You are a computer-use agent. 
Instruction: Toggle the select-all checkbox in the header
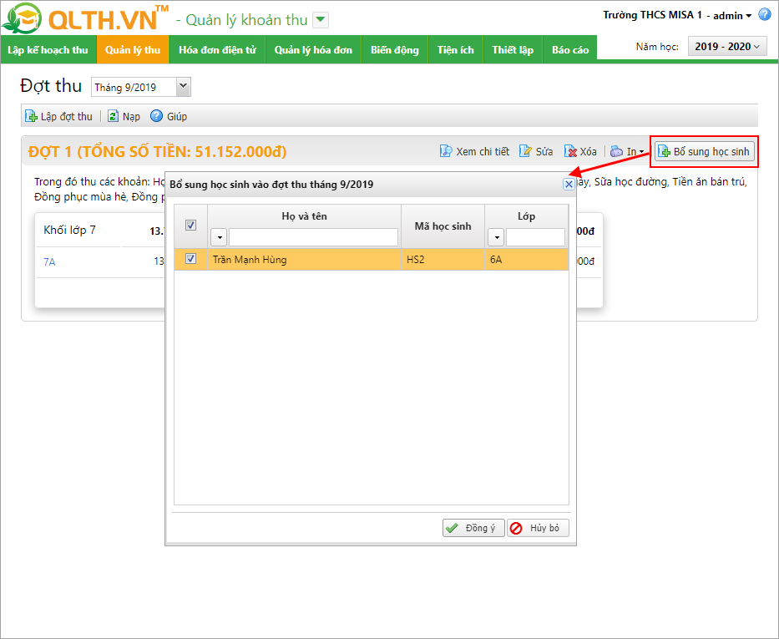click(190, 225)
